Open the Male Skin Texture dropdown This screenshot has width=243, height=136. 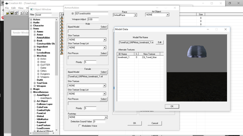[x=104, y=40]
